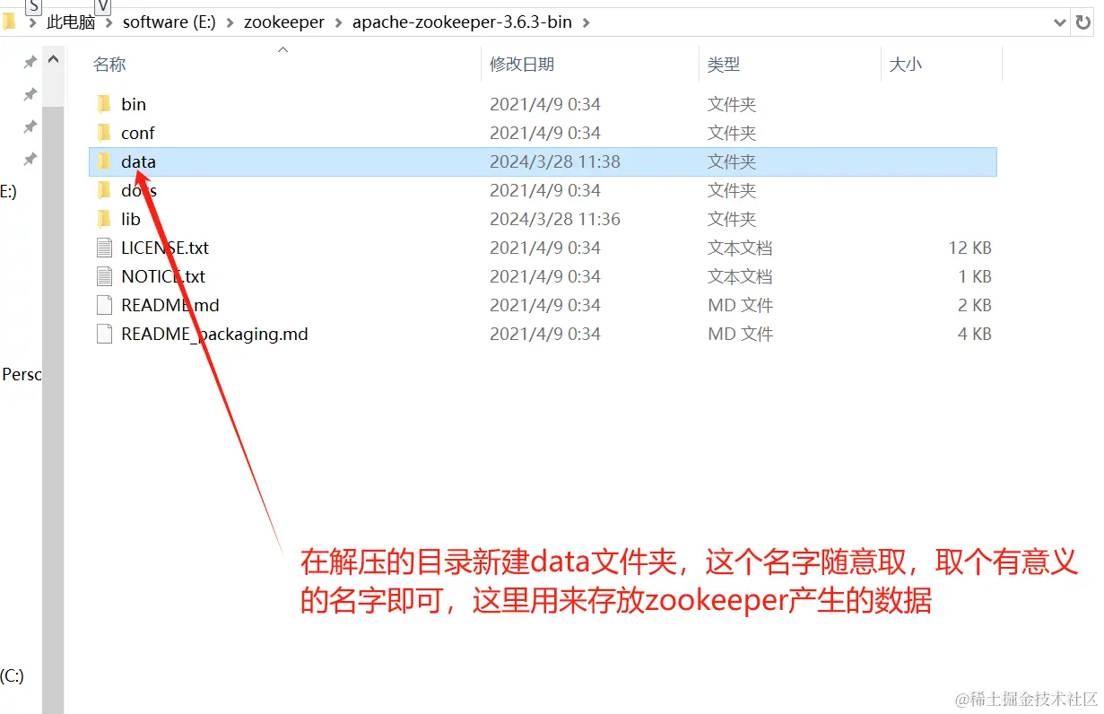Viewport: 1104px width, 714px height.
Task: Click apache-zookeeper-3.6.3-bin breadcrumb
Action: (x=462, y=22)
